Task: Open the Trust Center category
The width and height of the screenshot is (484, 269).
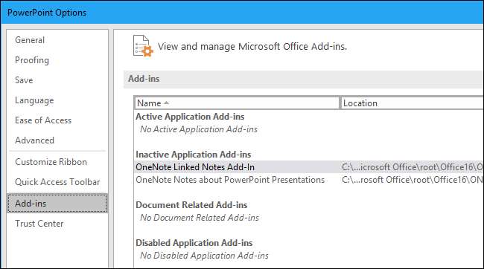Action: pyautogui.click(x=39, y=224)
